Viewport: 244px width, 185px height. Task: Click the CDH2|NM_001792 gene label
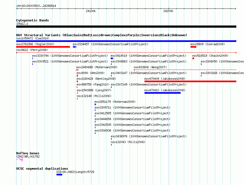coord(28,156)
